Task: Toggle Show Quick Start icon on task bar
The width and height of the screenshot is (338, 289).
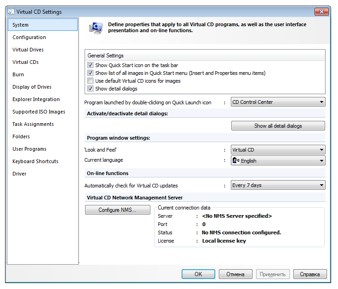Action: (x=90, y=65)
